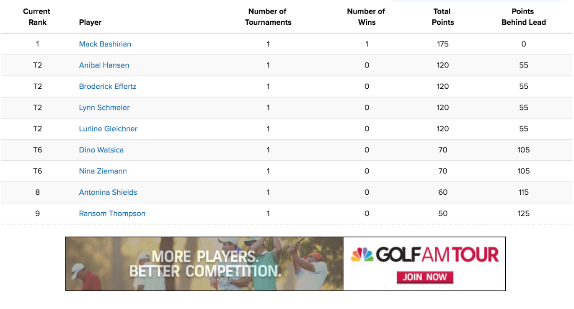
Task: Click the Points Behind Lead header
Action: (523, 17)
